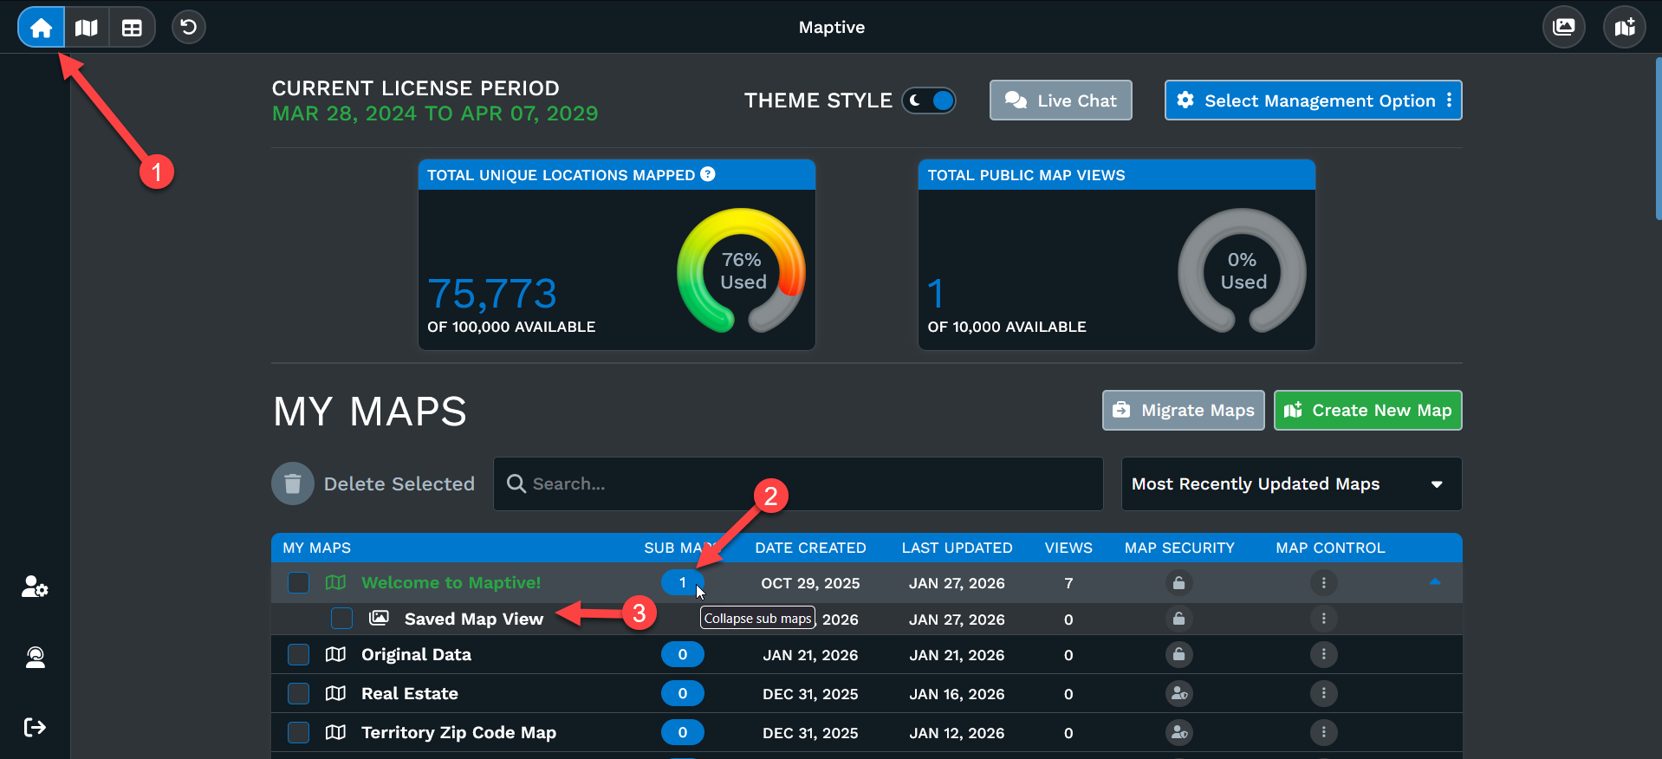Go to the Home dashboard icon
The image size is (1662, 759).
pyautogui.click(x=41, y=28)
